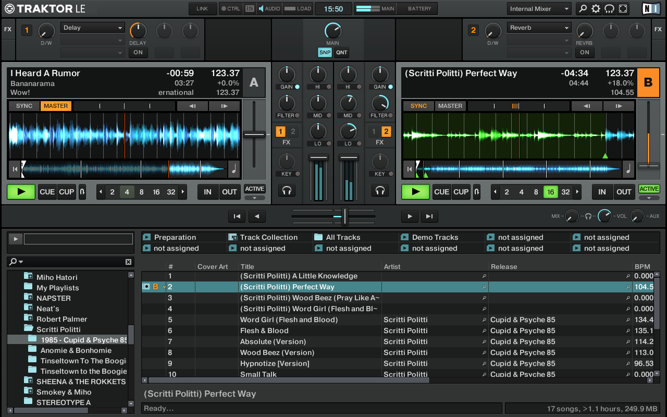Show larger loop sizes on deck A

click(183, 192)
